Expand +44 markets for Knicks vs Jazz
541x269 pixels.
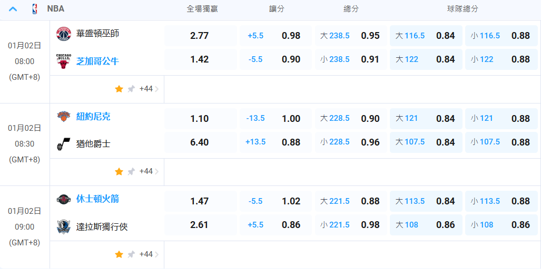click(x=149, y=172)
